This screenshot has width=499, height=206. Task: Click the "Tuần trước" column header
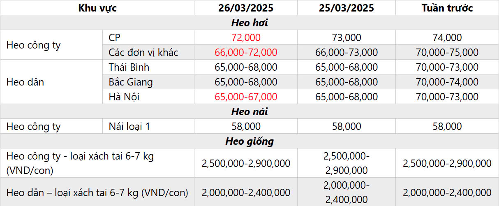click(447, 8)
